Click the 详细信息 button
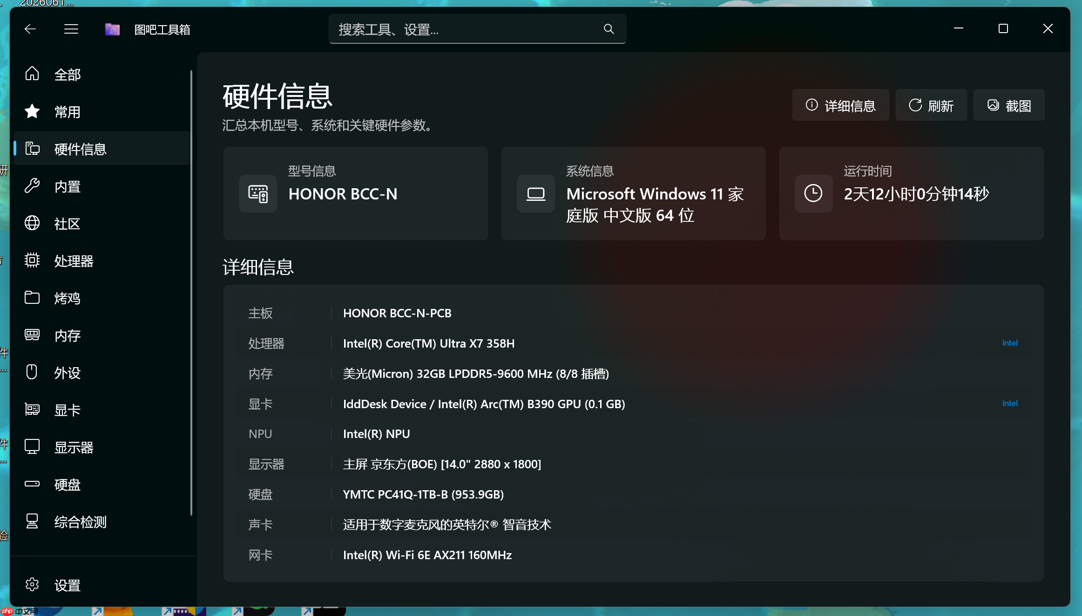 coord(840,105)
